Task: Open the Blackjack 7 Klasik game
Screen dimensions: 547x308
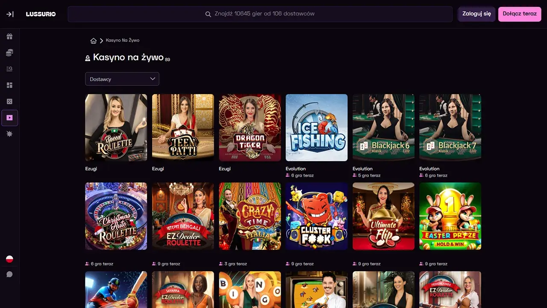Action: tap(450, 127)
